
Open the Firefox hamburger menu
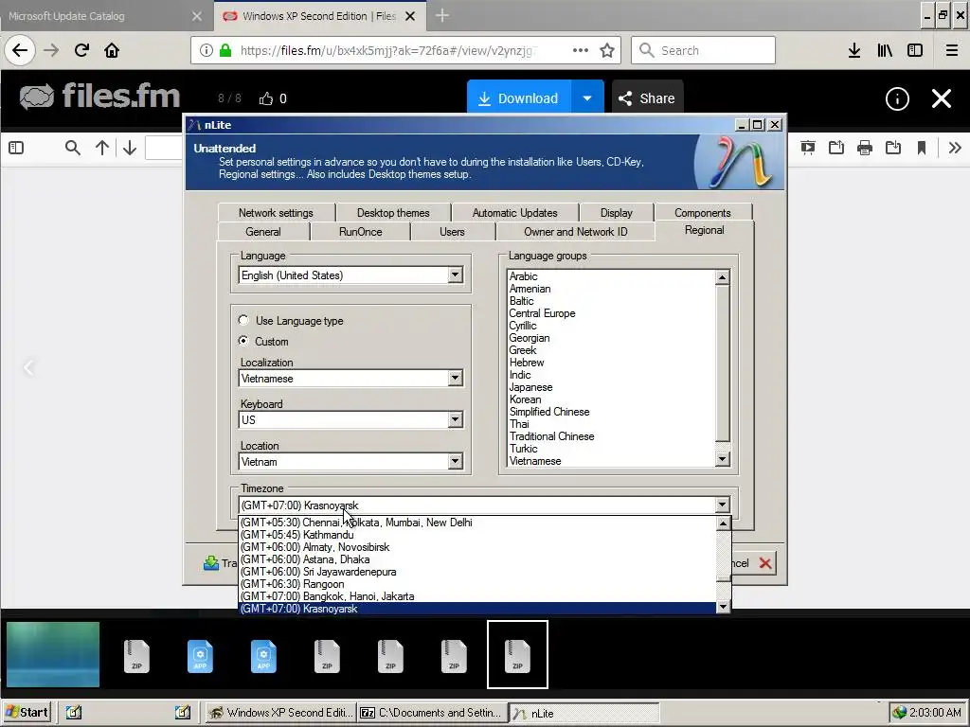tap(952, 50)
